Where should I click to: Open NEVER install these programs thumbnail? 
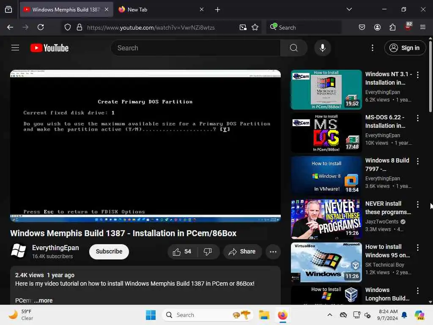[x=326, y=219]
